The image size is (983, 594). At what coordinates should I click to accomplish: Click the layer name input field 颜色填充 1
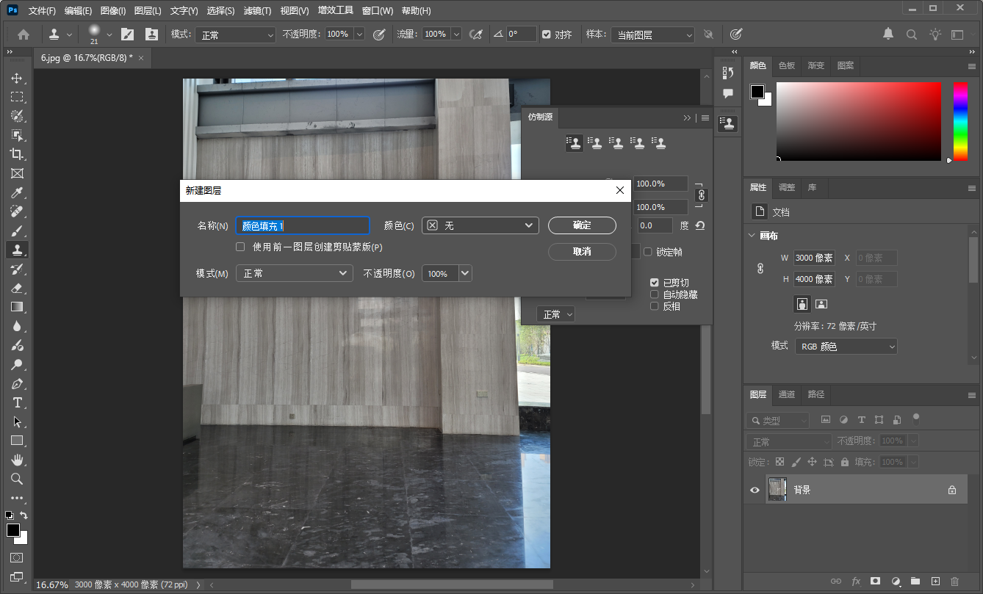[x=302, y=225]
